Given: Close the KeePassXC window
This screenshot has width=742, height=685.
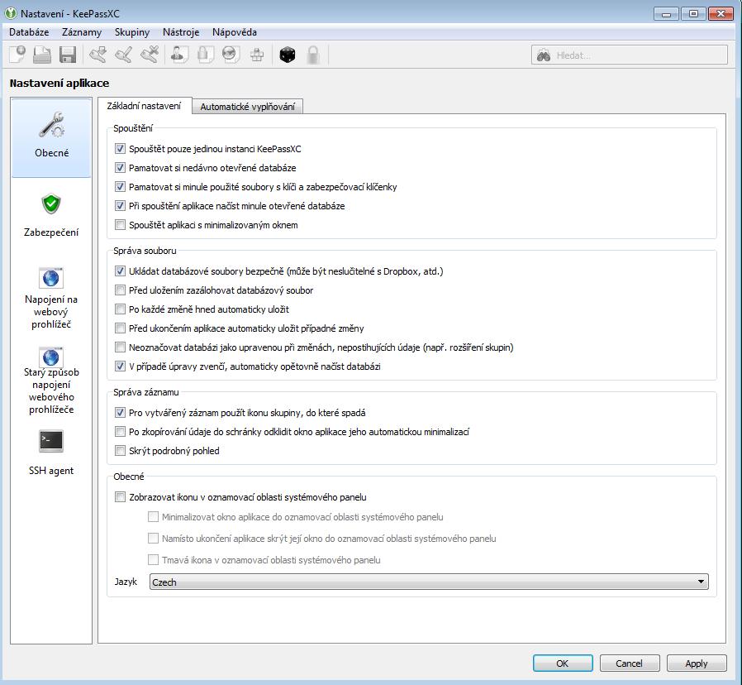Looking at the screenshot, I should 721,14.
